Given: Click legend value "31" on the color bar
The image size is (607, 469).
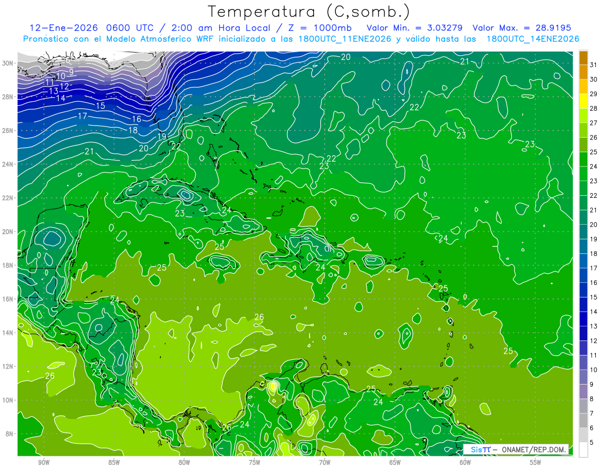Looking at the screenshot, I should tap(594, 65).
